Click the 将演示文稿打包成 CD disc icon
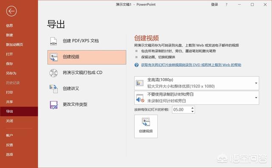This screenshot has height=168, width=272. click(54, 73)
